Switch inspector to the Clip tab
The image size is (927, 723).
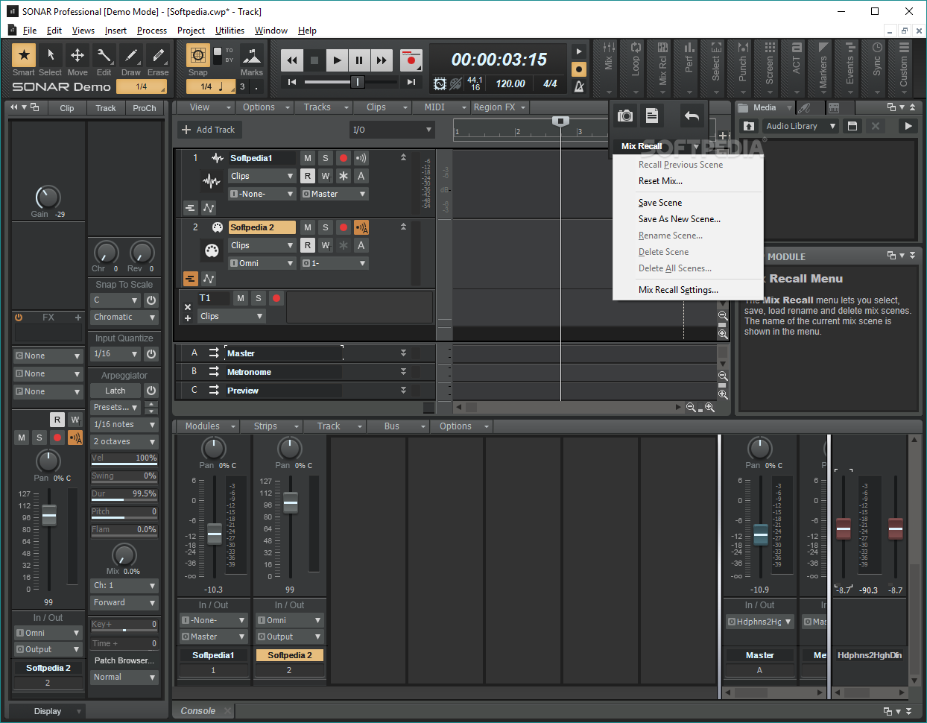pyautogui.click(x=67, y=108)
